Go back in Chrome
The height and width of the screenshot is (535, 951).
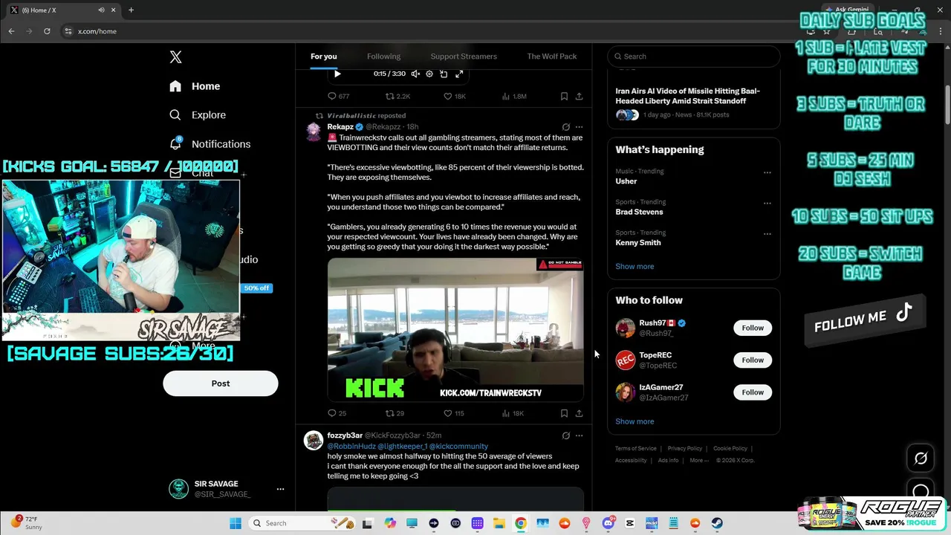click(x=11, y=31)
